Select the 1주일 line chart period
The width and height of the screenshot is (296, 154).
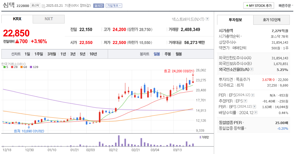tap(39, 54)
